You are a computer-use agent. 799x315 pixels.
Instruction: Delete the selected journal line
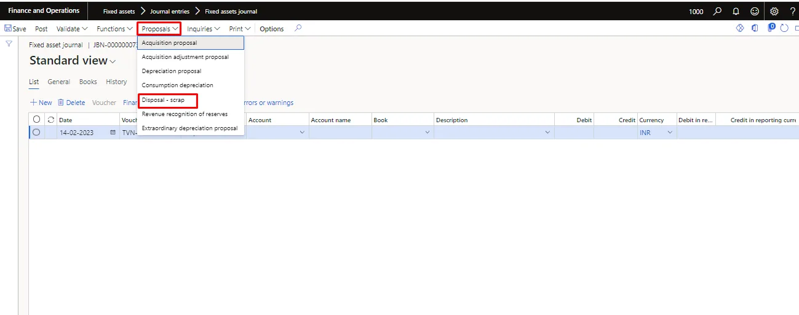tap(71, 103)
